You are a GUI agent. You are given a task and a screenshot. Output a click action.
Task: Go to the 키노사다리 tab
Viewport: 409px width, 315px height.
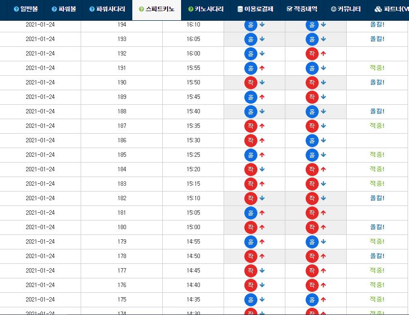(x=206, y=9)
